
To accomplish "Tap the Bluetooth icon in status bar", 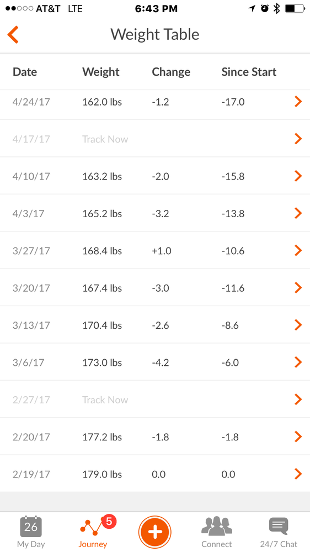I will (x=276, y=8).
